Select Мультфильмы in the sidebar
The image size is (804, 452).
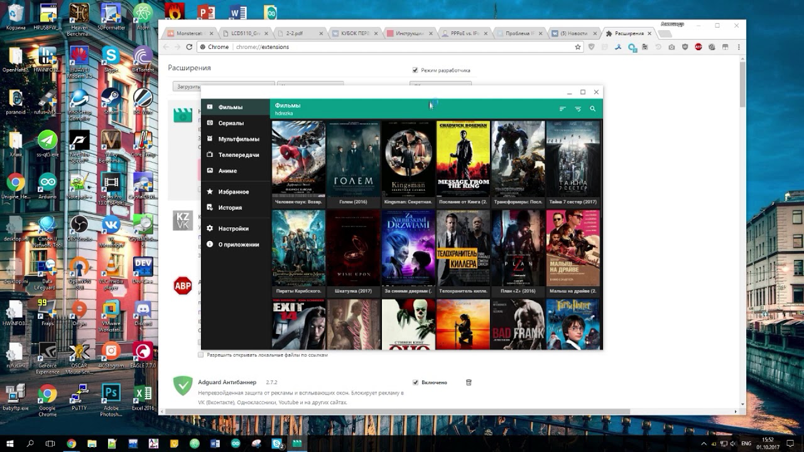coord(236,139)
